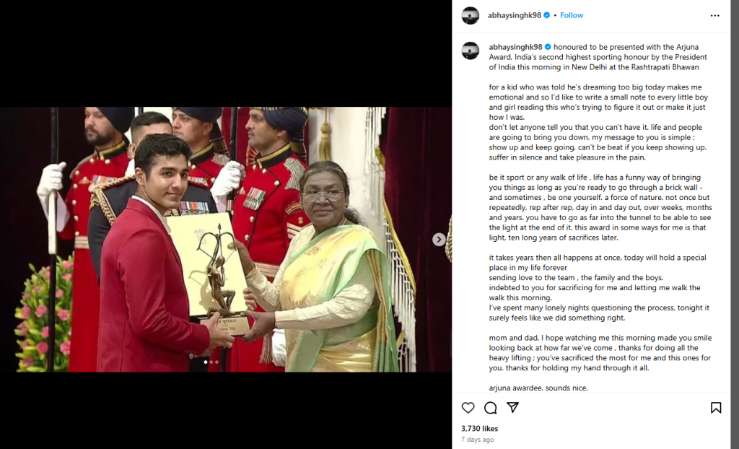Select the third carousel dot indicator

click(x=217, y=362)
